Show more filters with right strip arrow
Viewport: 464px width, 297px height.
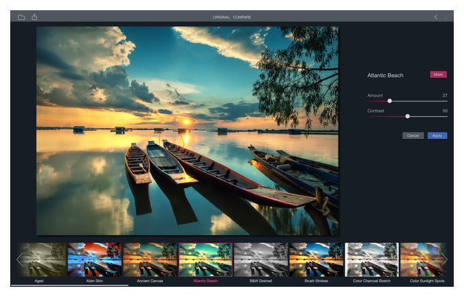point(444,260)
